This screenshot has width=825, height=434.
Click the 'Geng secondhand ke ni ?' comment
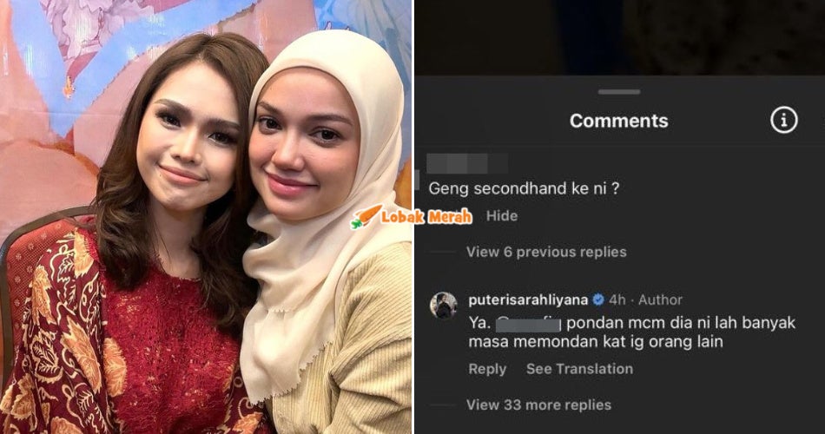pos(524,189)
